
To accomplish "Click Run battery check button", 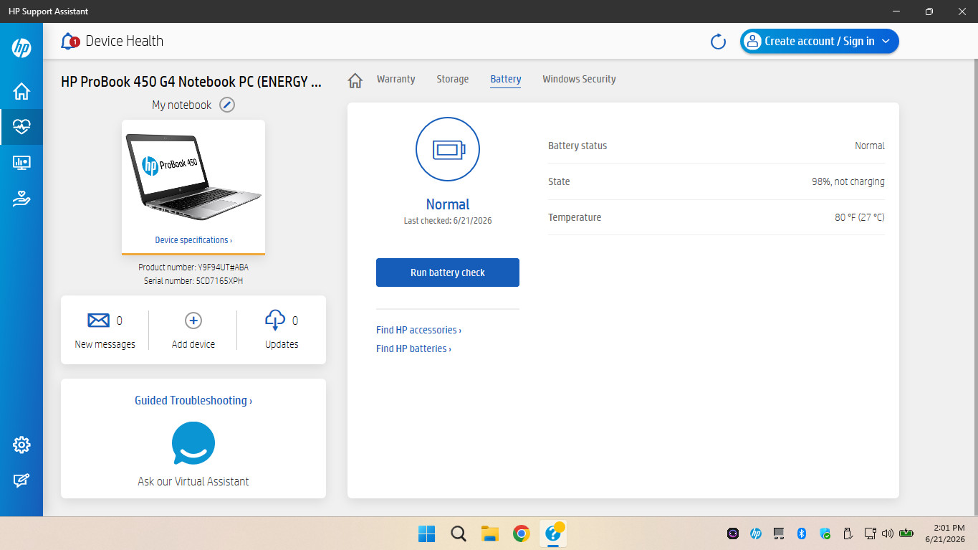I will [x=448, y=272].
